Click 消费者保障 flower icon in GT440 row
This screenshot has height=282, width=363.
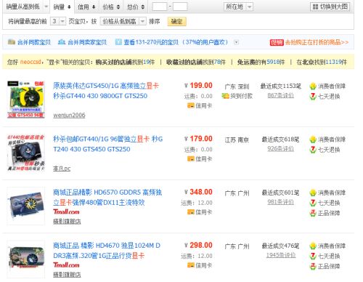pyautogui.click(x=313, y=140)
